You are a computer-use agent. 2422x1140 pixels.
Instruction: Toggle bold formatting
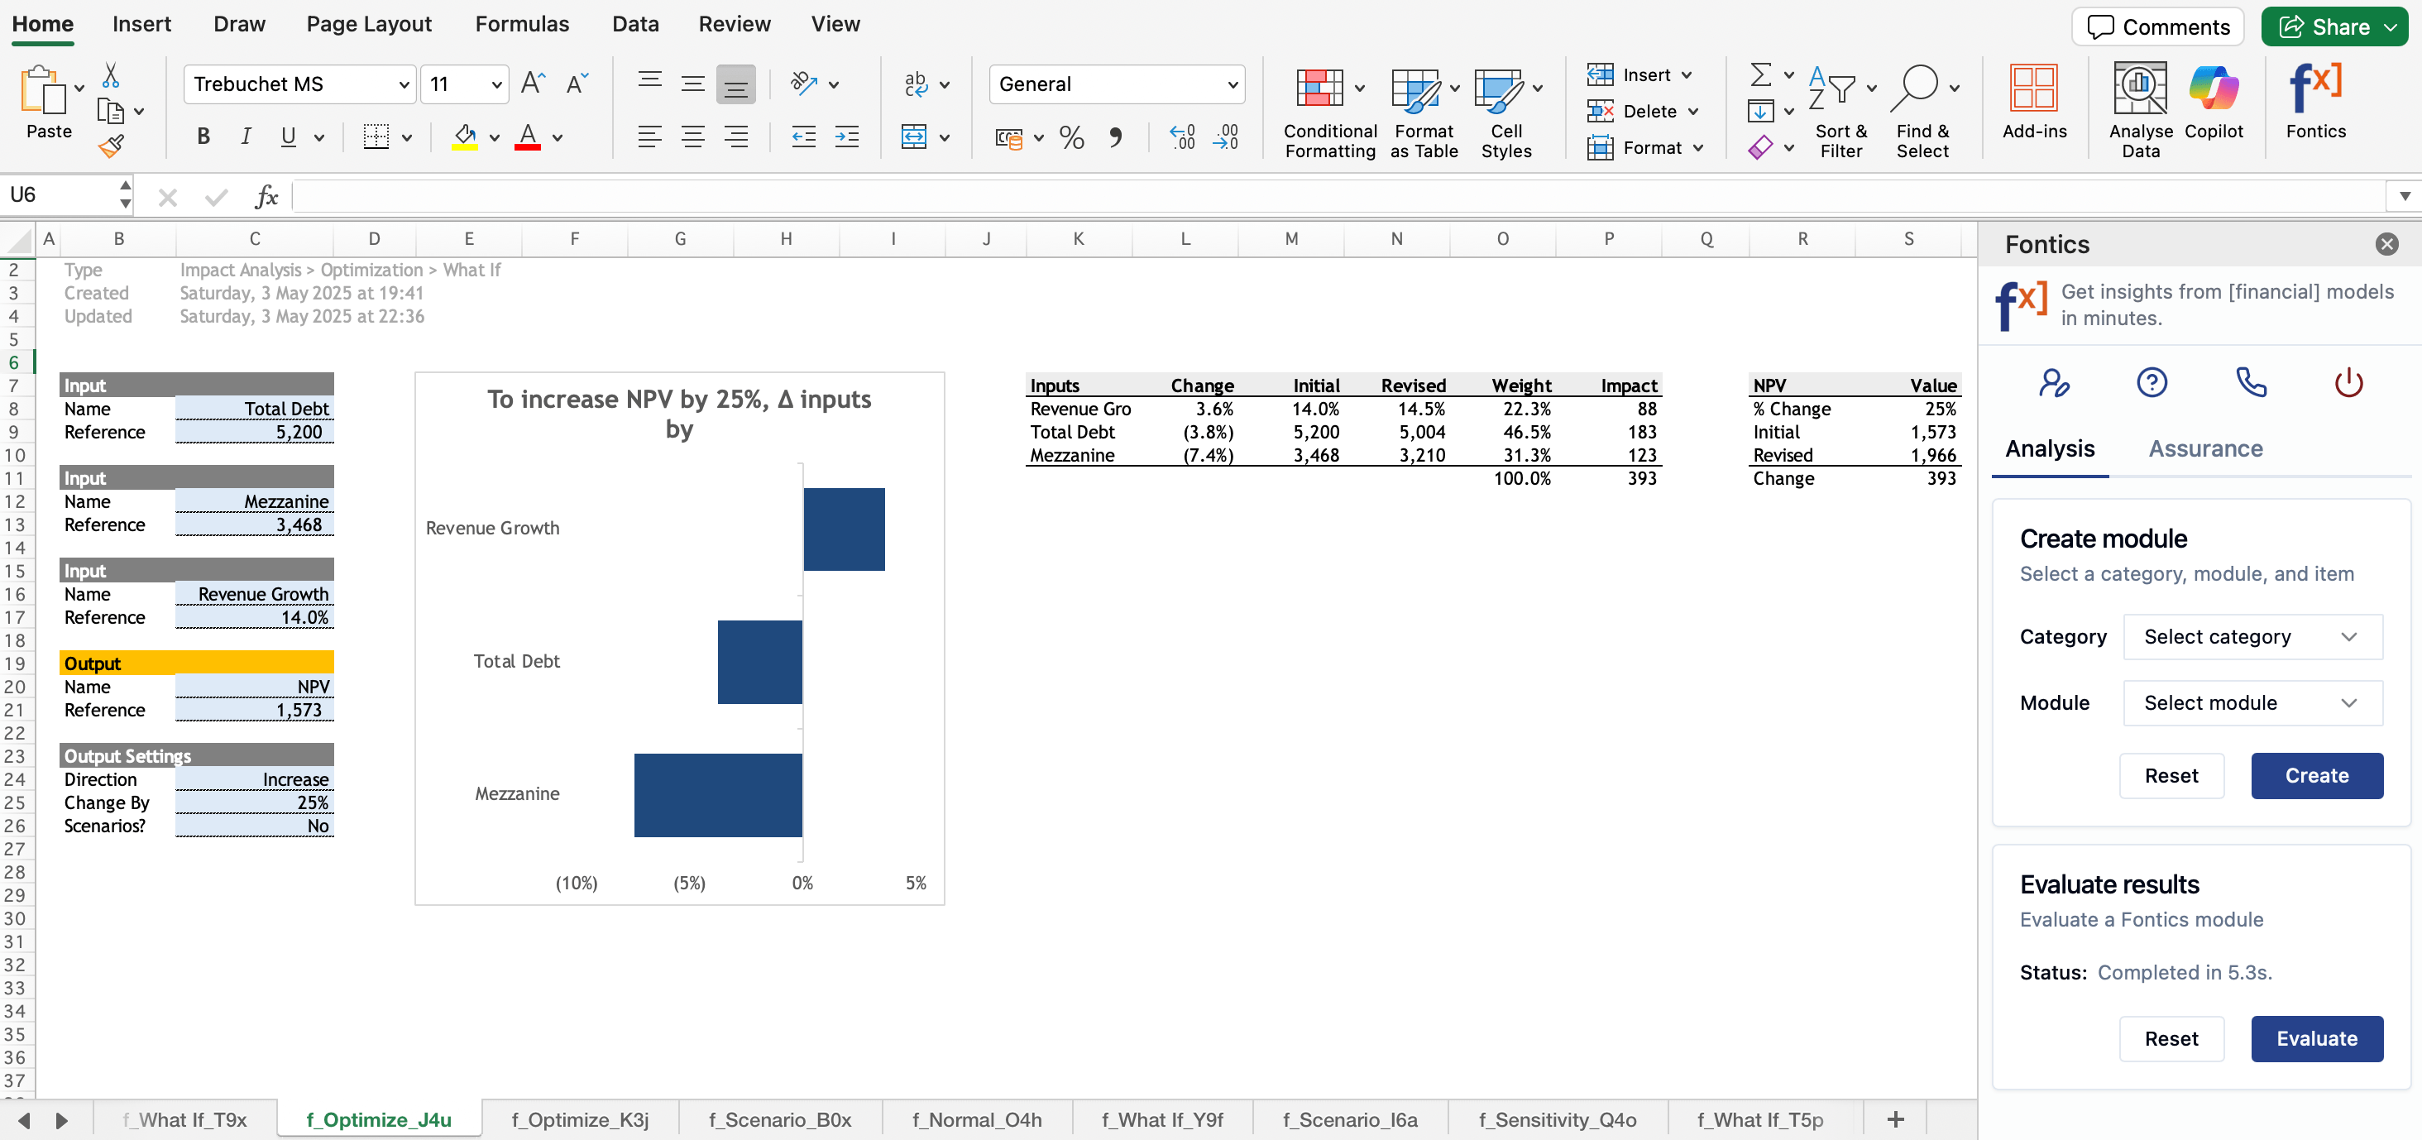[203, 137]
